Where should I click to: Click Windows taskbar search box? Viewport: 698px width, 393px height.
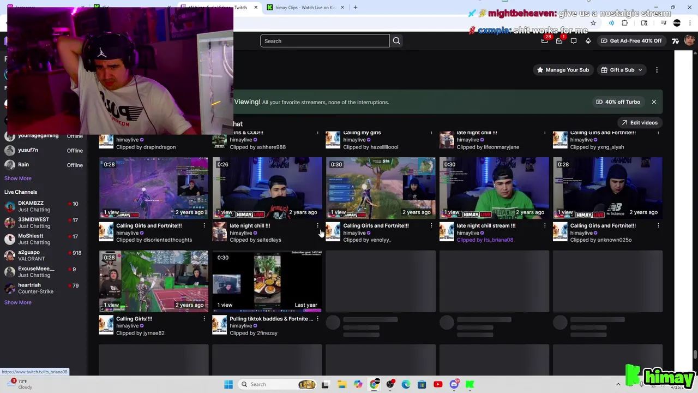pos(278,384)
